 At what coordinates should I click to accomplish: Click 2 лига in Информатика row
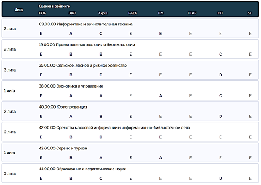coord(10,28)
